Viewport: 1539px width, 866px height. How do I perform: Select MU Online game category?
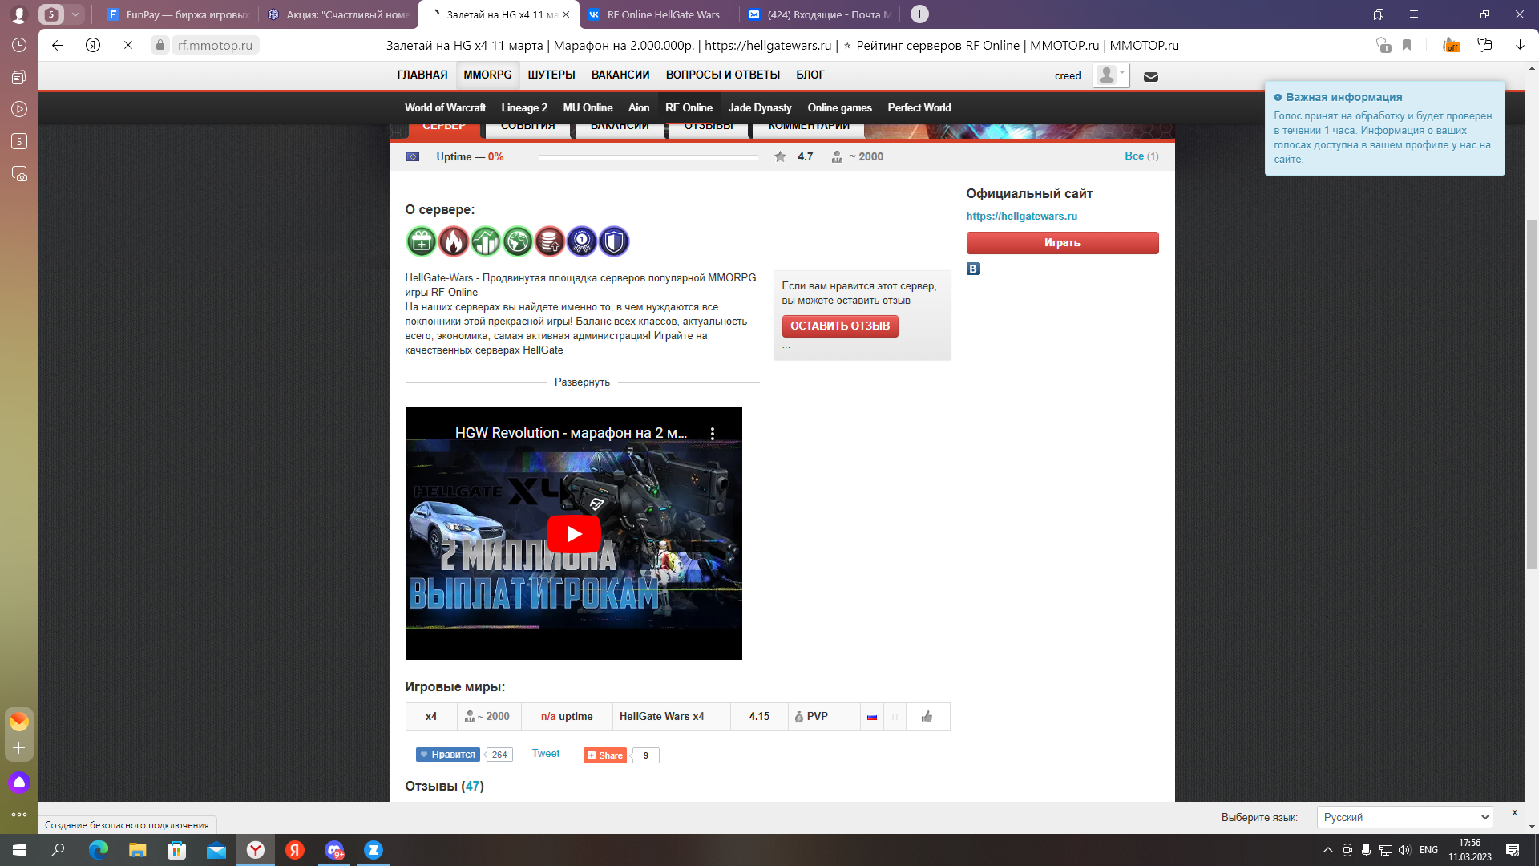pyautogui.click(x=588, y=107)
